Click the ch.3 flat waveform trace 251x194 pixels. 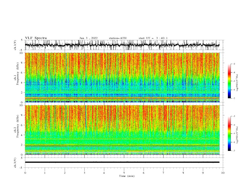click(x=122, y=162)
